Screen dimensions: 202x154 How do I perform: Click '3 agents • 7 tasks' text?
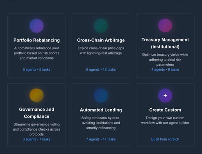pos(36,139)
